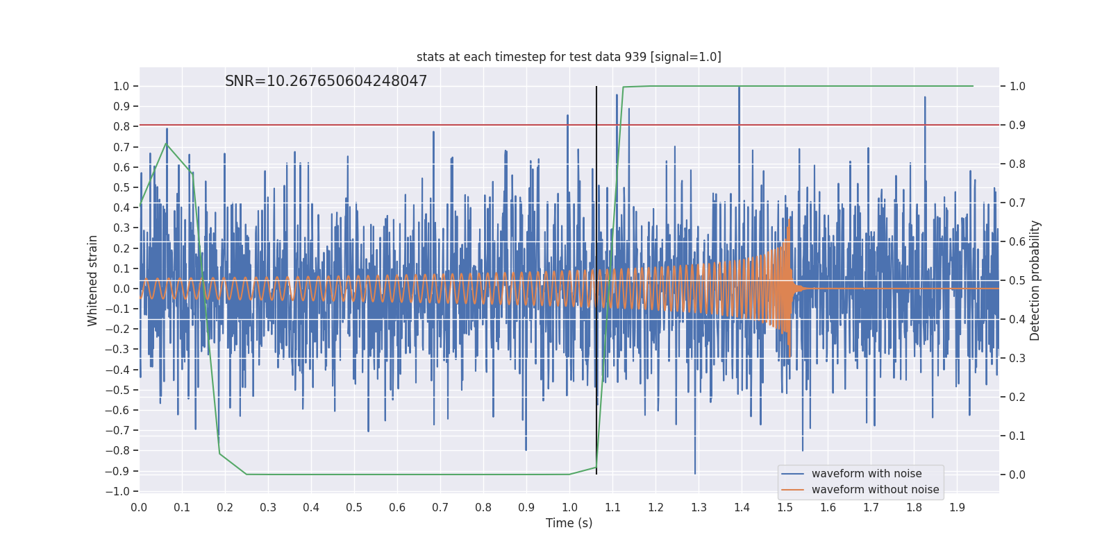Click tick label −0.1 on the Whitened strain axis
Screen dimensions: 1111x555
click(117, 309)
